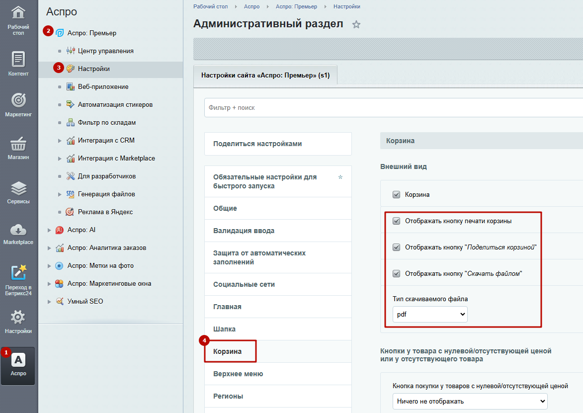Image resolution: width=583 pixels, height=413 pixels.
Task: Toggle Отображать кнопку печати корзины checkbox
Action: (x=396, y=221)
